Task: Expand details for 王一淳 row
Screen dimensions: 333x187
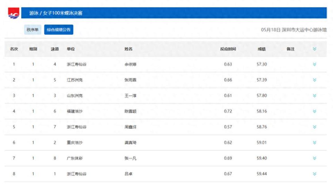Action: 315,95
